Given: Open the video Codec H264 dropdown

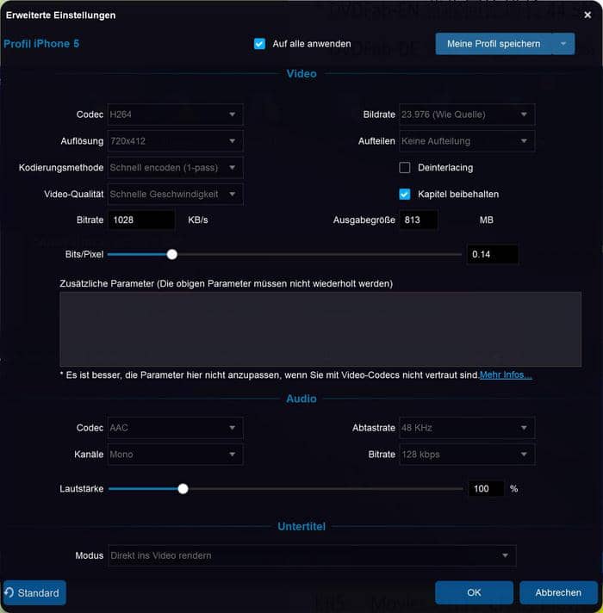Looking at the screenshot, I should 175,115.
